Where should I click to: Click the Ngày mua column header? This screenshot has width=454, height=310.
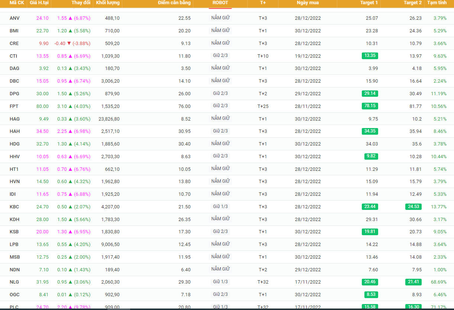coord(308,3)
